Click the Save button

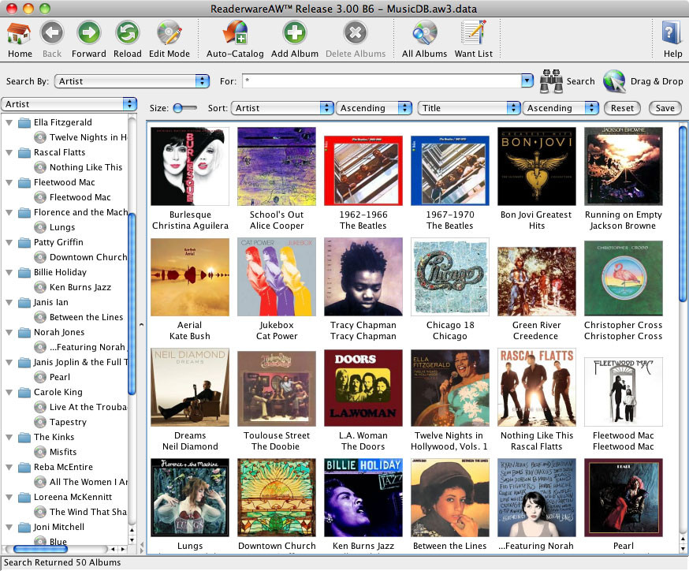click(x=665, y=108)
